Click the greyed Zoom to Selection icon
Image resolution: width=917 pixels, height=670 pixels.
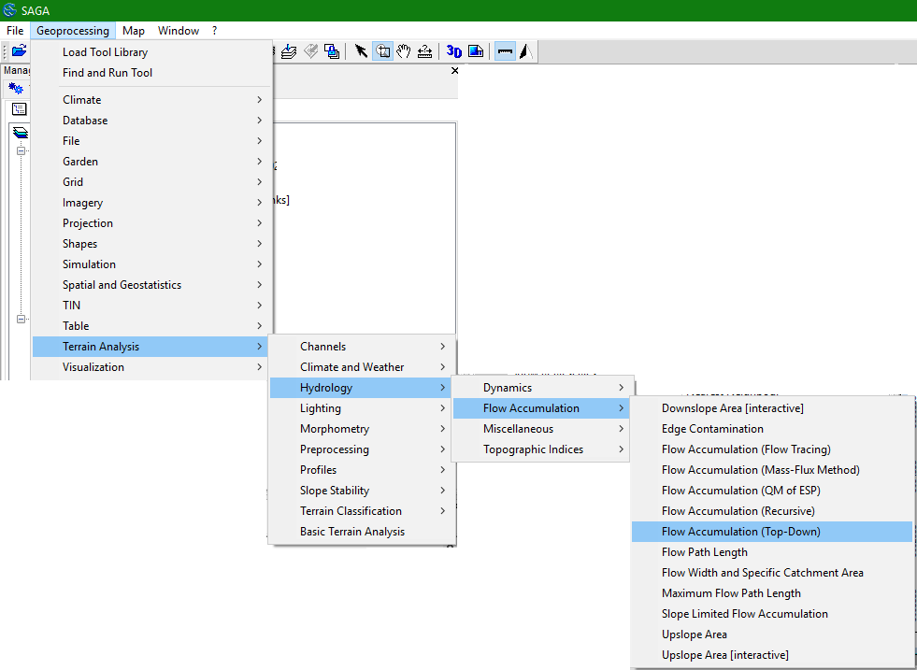(310, 51)
